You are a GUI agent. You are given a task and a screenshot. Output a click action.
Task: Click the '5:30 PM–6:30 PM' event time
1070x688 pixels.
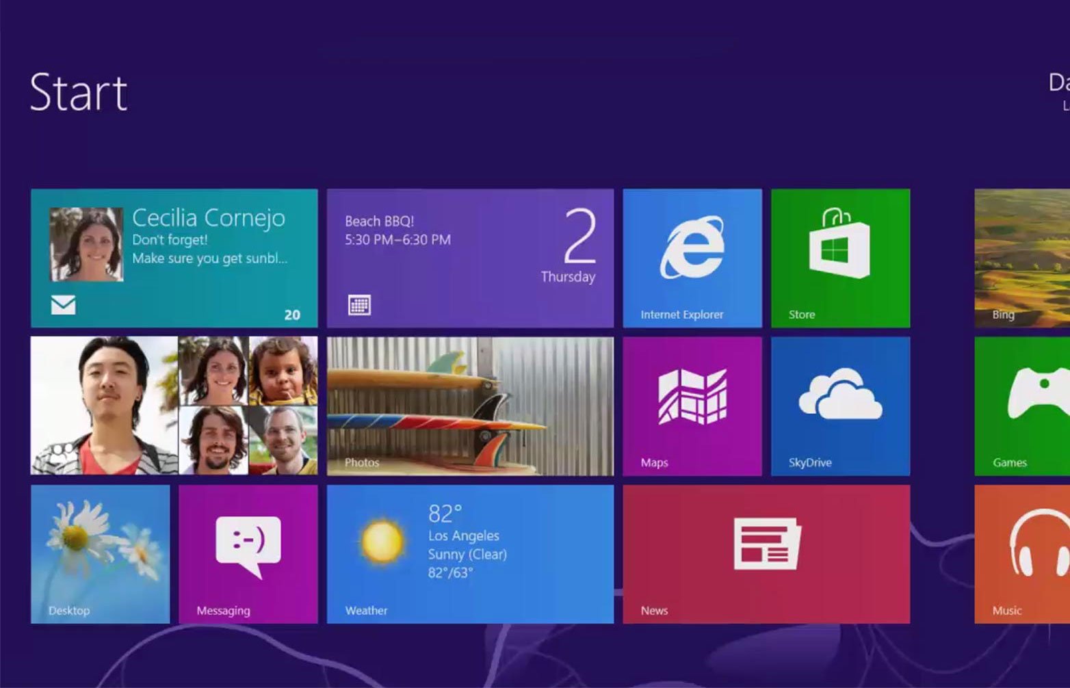click(397, 240)
